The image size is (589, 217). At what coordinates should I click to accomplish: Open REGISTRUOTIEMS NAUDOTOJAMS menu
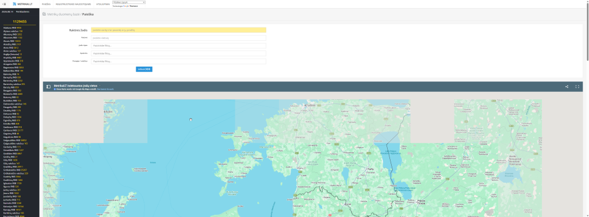(73, 4)
